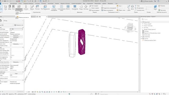
Task: Toggle траектория солнца (sun path) checkbox
Action: [11, 46]
